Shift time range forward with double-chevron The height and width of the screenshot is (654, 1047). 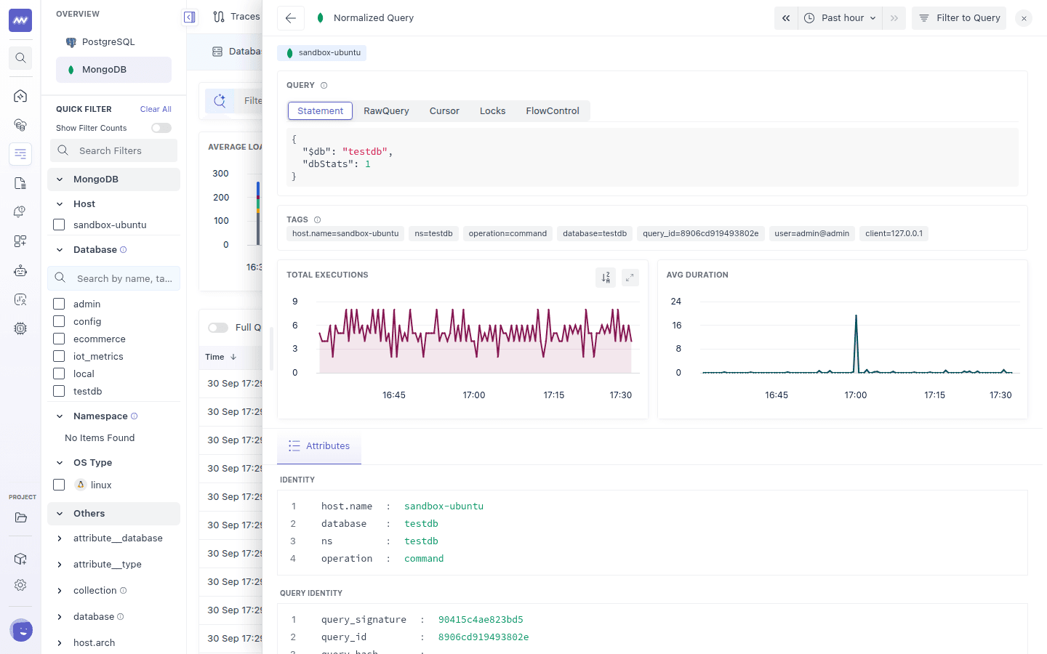(x=894, y=18)
